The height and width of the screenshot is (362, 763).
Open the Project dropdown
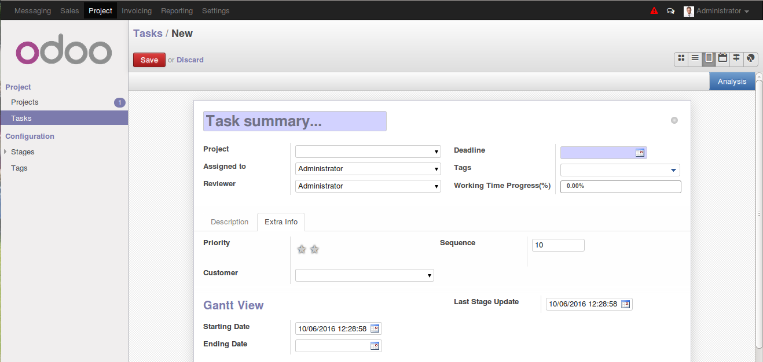[x=368, y=152]
